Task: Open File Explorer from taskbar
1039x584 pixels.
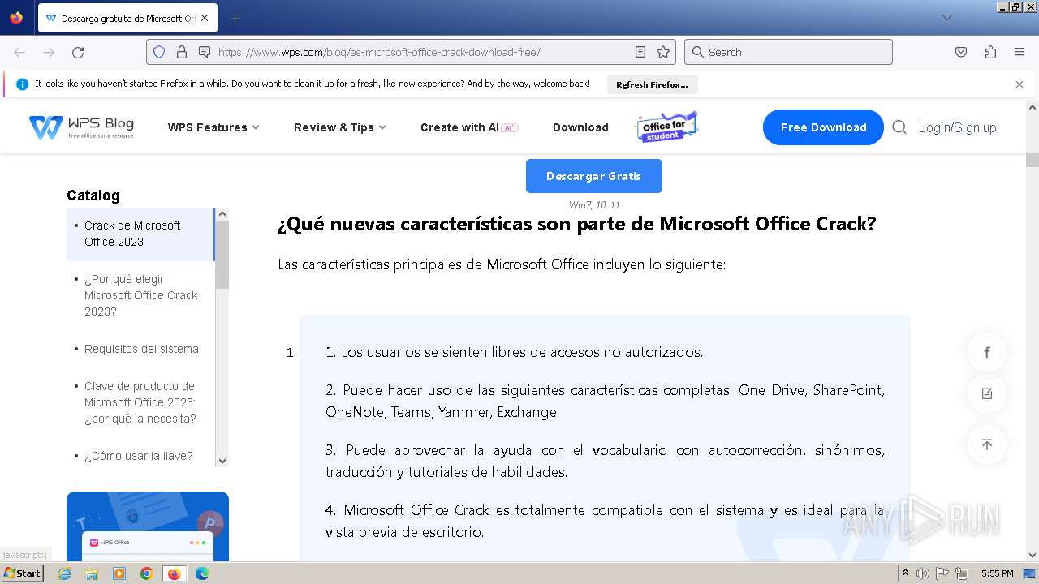Action: tap(92, 573)
